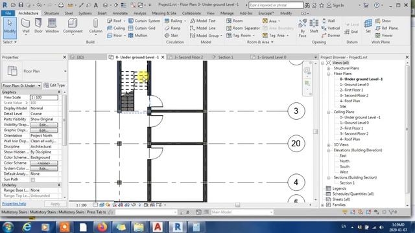The image size is (415, 233).
Task: Click the View Scale input field
Action: [44, 98]
